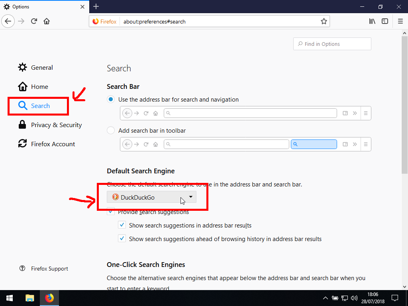The width and height of the screenshot is (408, 306).
Task: Open a new tab with plus
Action: pos(96,6)
